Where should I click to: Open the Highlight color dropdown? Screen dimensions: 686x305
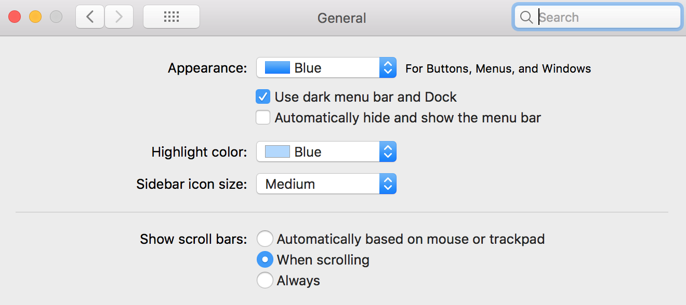tap(326, 152)
